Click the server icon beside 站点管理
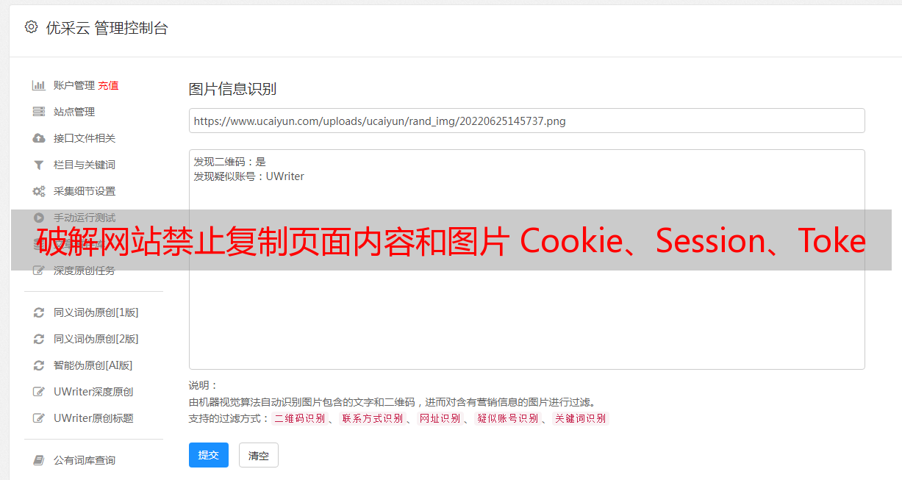902x480 pixels. click(39, 112)
